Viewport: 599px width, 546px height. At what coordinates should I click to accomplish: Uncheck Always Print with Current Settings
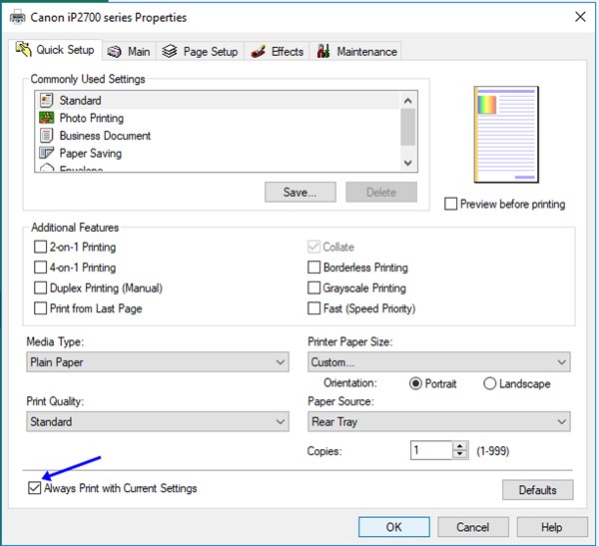(34, 488)
